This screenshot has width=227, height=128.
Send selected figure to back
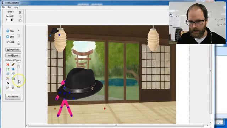(13, 74)
